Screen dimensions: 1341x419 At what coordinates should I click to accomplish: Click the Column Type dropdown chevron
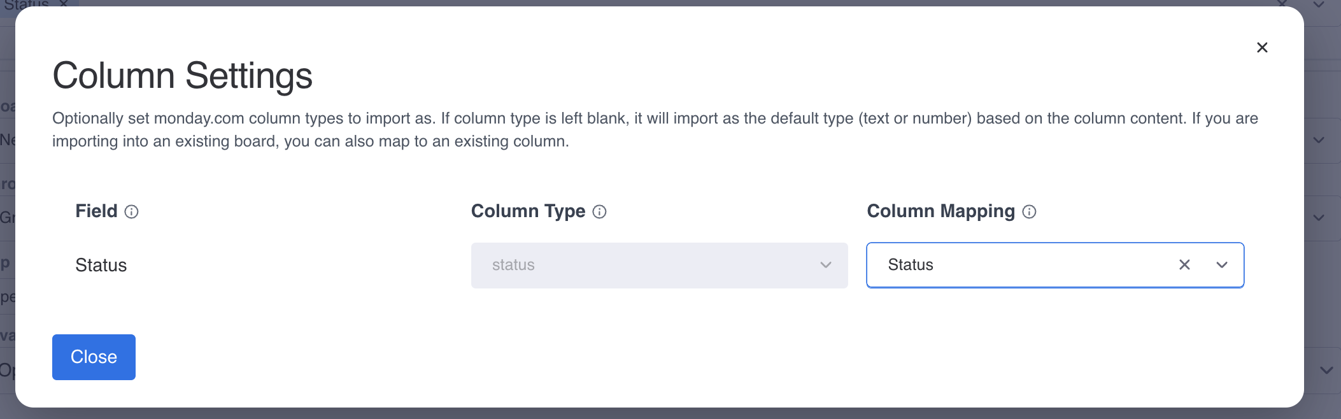click(x=826, y=265)
